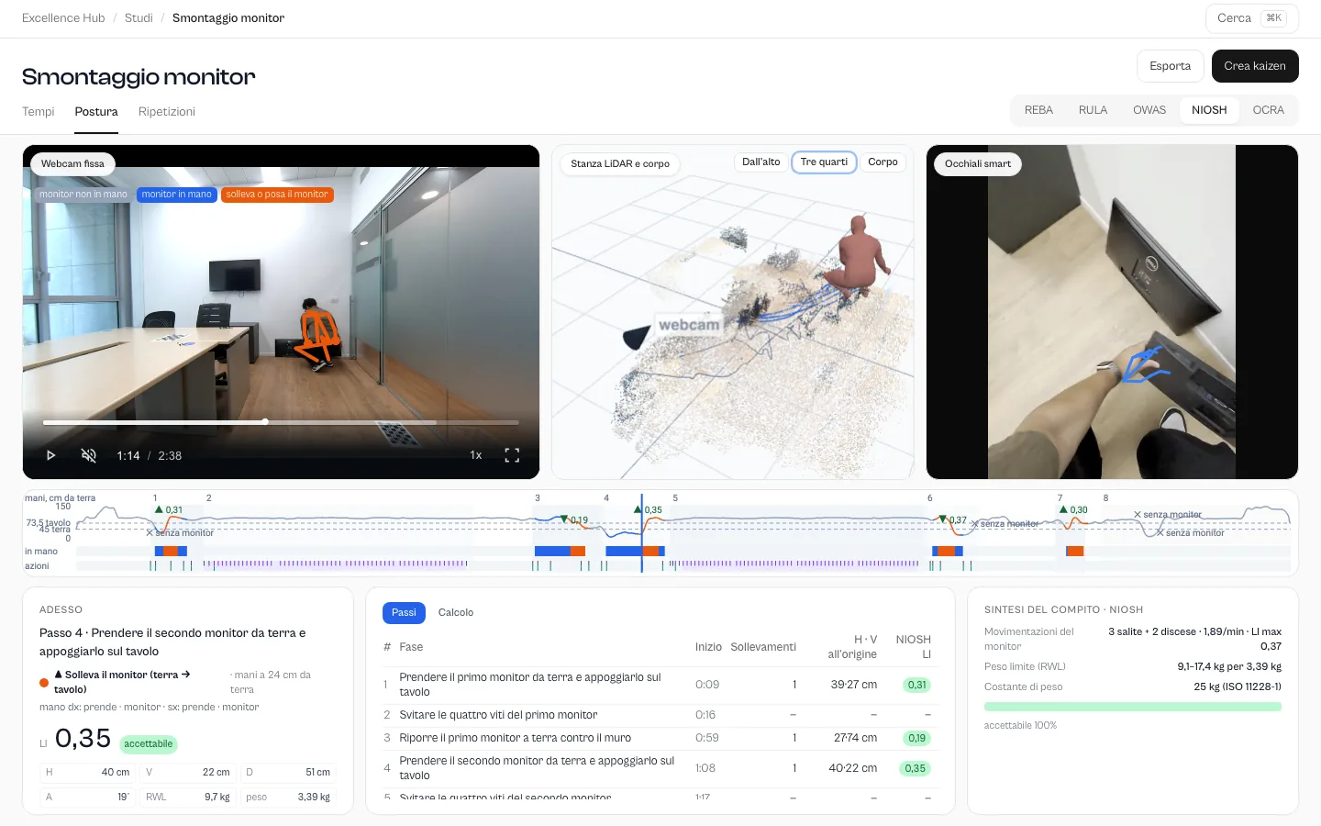
Task: Switch 3D view to Dall'alto
Action: coord(760,162)
